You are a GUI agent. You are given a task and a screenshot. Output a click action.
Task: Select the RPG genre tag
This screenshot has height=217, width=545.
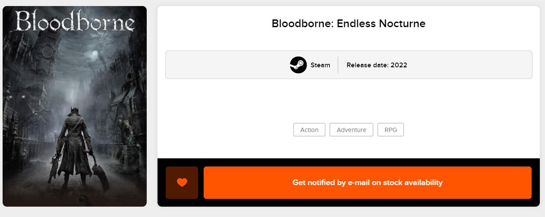pos(391,130)
